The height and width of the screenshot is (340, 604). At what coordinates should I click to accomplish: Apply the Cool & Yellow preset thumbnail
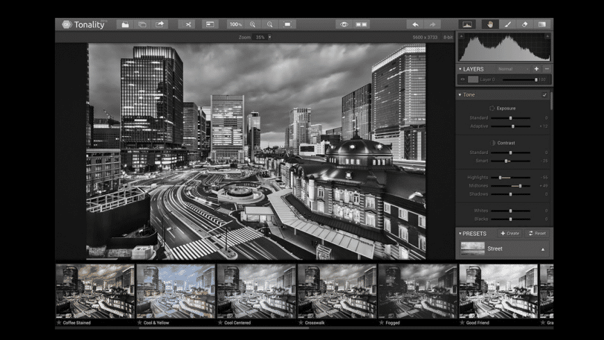[x=176, y=291]
